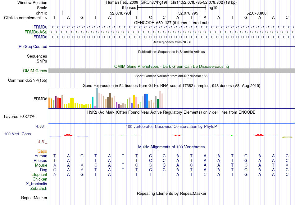The width and height of the screenshot is (295, 205).
Task: Click the OMIM Gene Phenotypes title text
Action: point(171,66)
